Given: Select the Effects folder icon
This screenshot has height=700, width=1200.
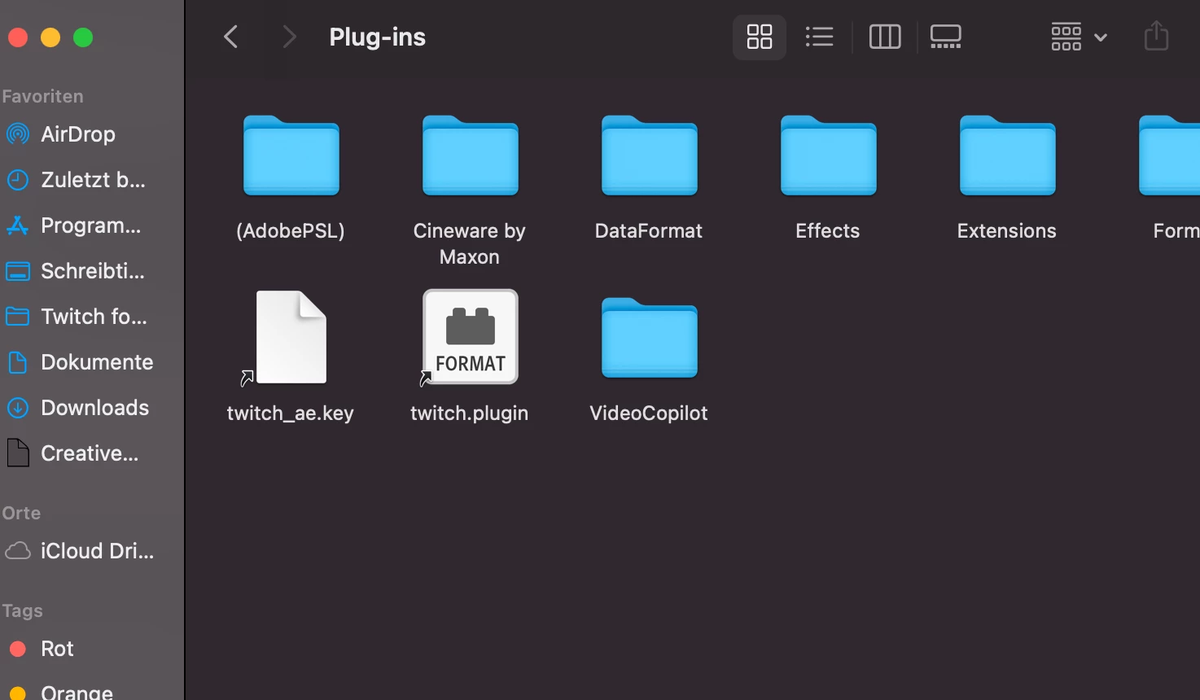Looking at the screenshot, I should (829, 155).
